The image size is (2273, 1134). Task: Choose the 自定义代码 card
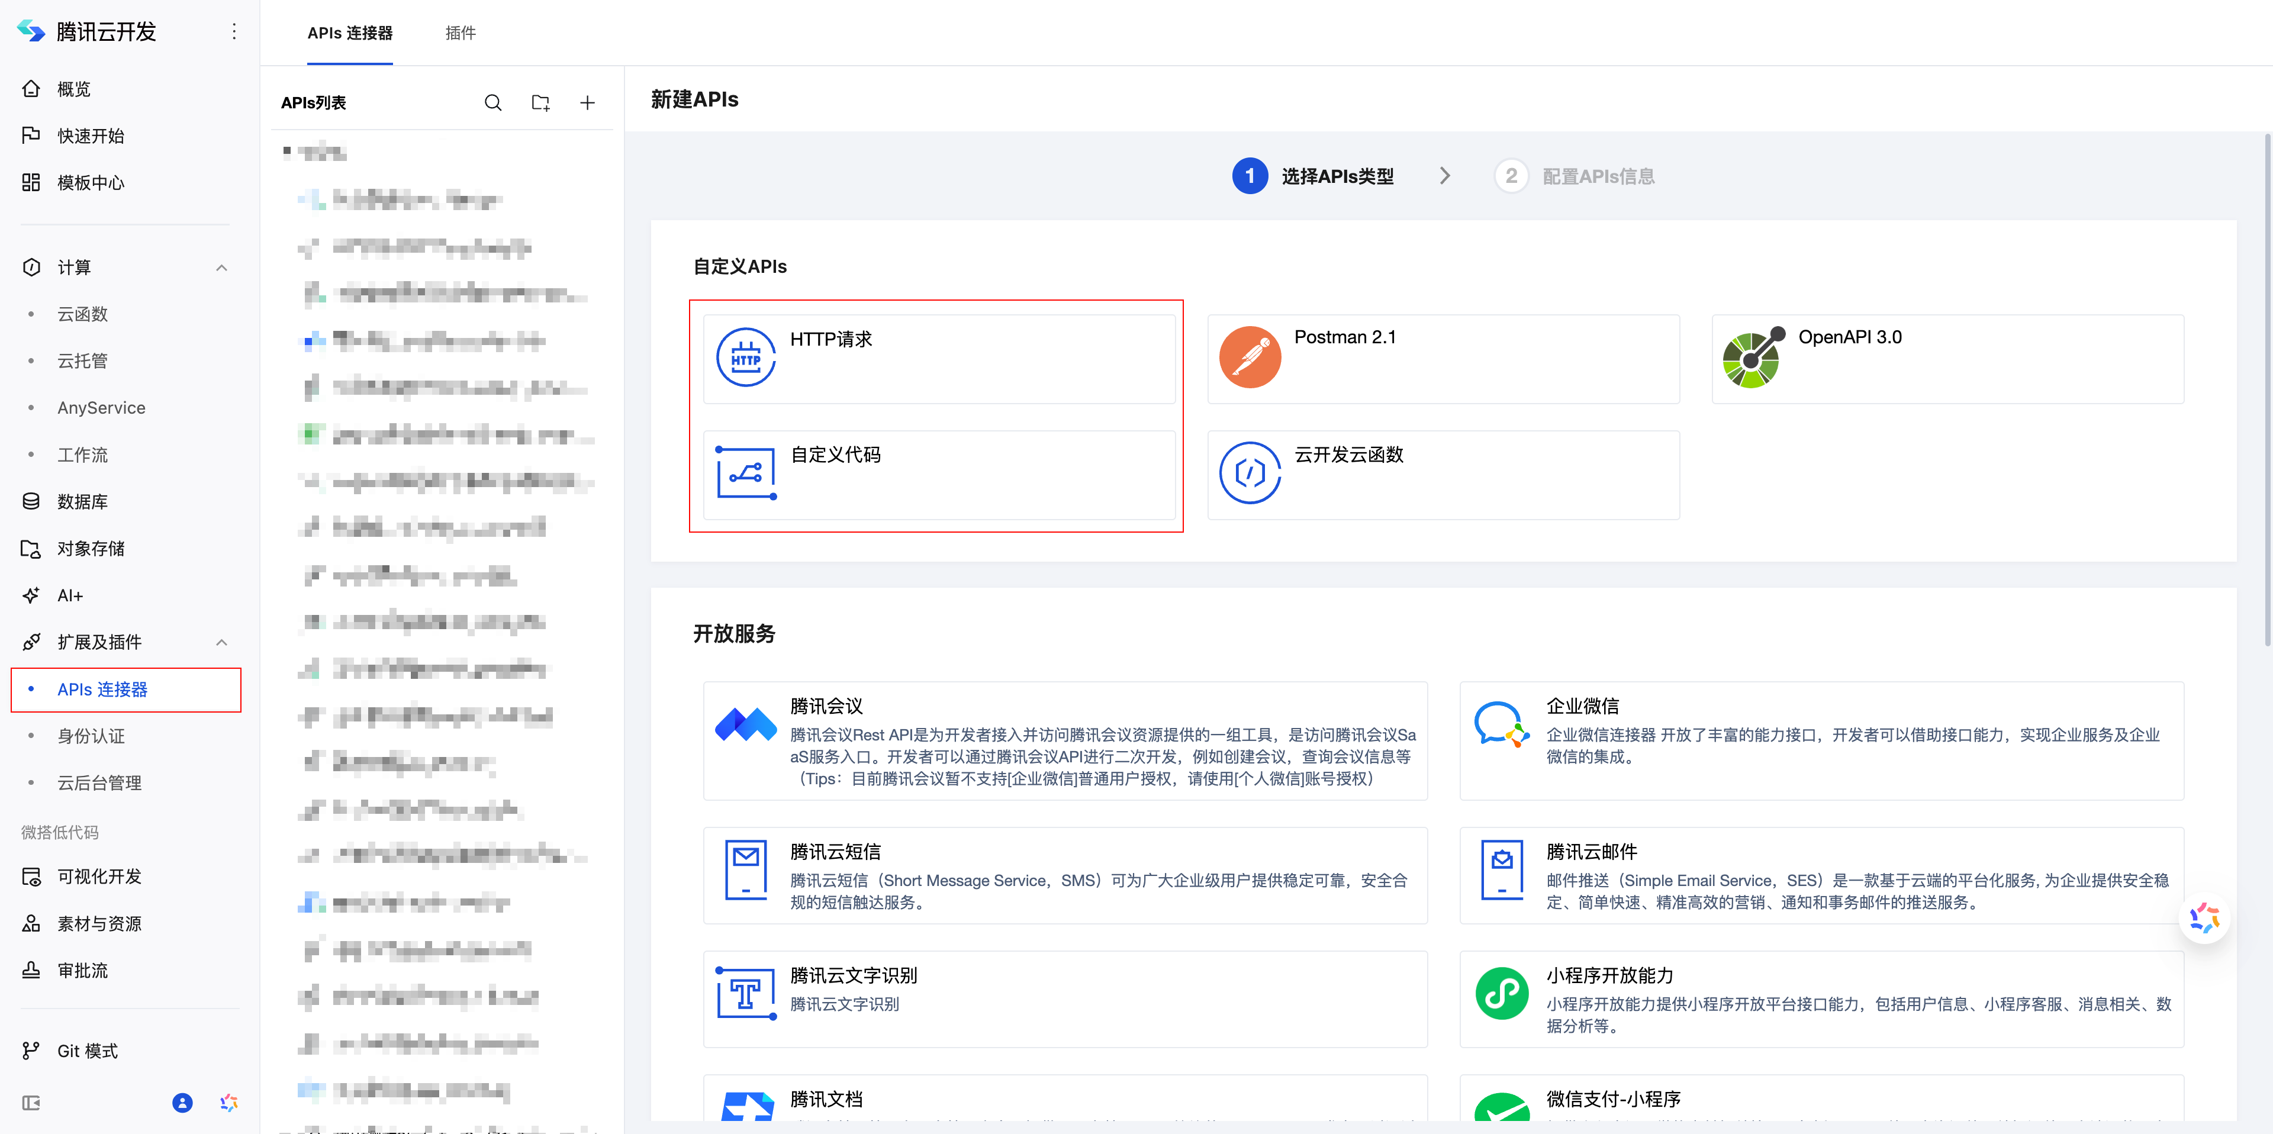(939, 475)
